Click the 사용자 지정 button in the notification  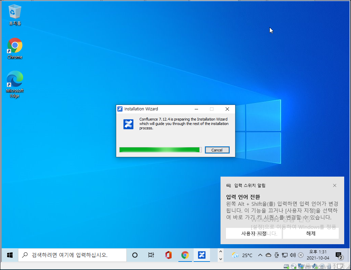point(253,233)
